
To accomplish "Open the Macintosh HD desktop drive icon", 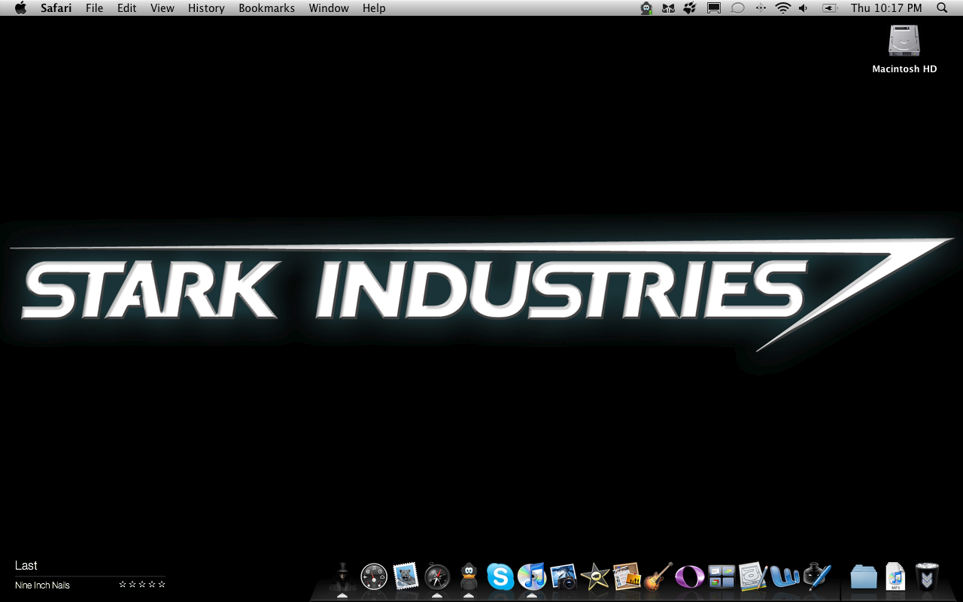I will (x=904, y=41).
